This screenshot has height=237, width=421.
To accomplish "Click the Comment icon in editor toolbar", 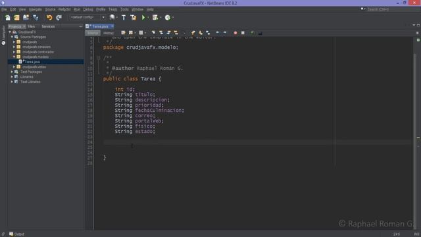I will (x=253, y=33).
